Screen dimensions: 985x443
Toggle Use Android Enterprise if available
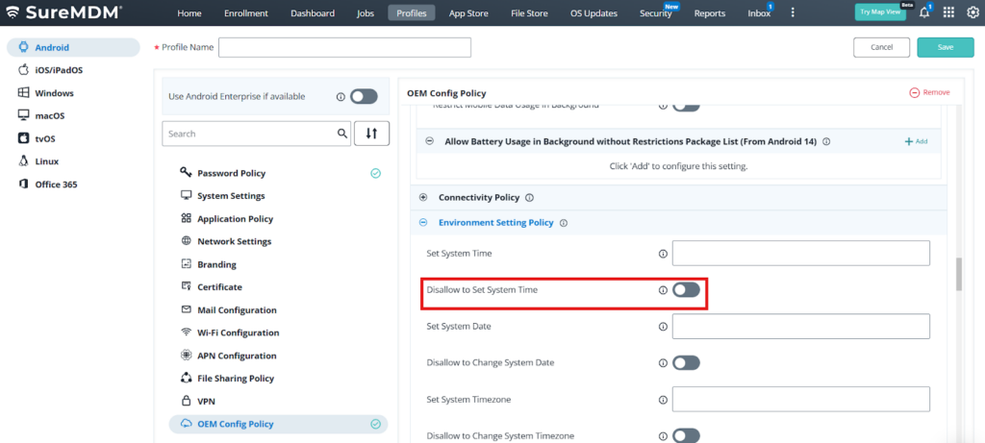tap(364, 96)
